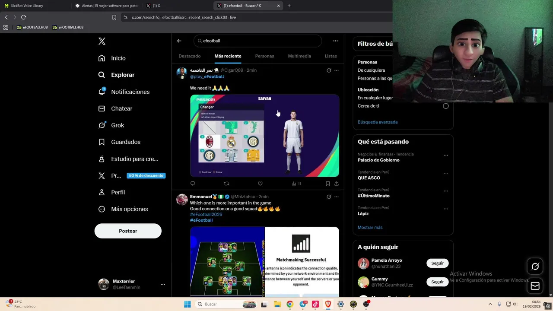553x311 pixels.
Task: Open Más opciones menu
Action: click(123, 209)
